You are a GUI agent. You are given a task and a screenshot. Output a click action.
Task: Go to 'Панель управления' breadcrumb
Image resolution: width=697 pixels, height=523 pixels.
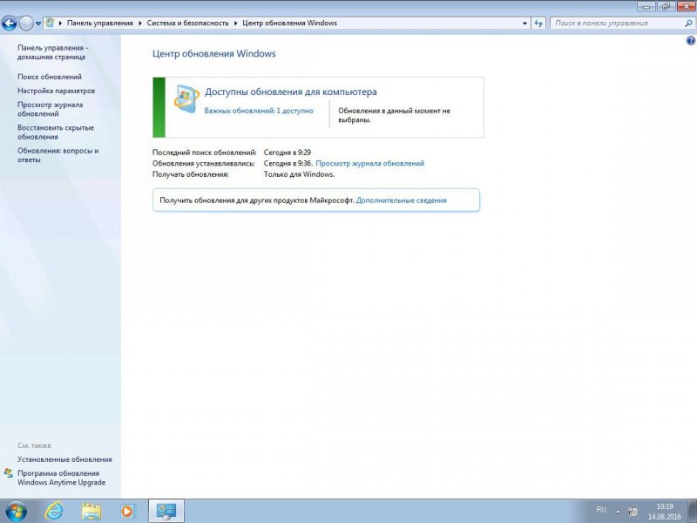100,24
